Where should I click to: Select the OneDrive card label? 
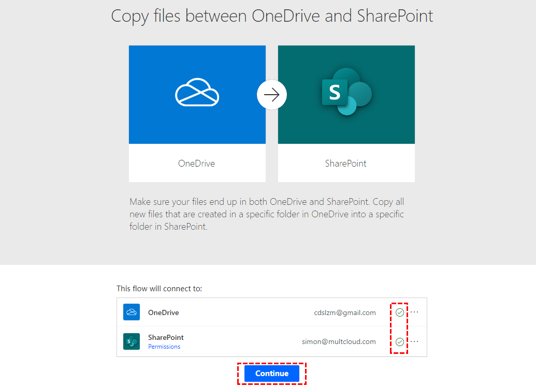click(197, 163)
